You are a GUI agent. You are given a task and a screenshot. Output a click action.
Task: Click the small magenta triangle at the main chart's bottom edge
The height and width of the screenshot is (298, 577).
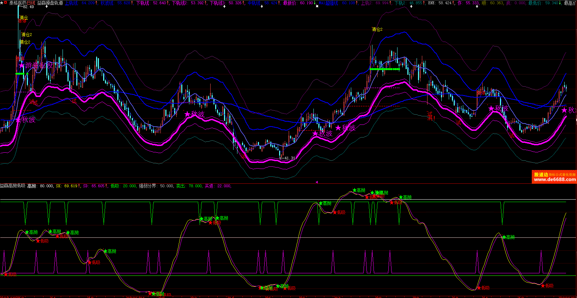[x=317, y=182]
